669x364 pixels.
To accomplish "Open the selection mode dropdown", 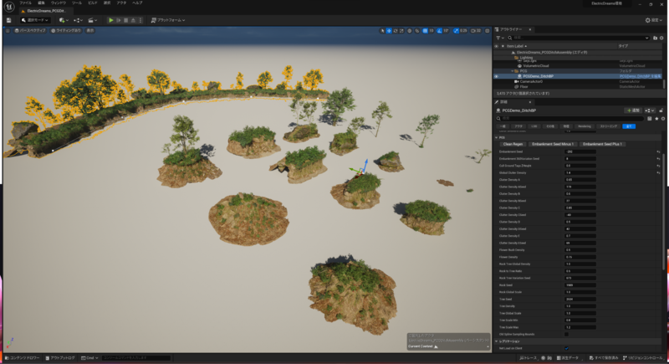I will pyautogui.click(x=37, y=20).
